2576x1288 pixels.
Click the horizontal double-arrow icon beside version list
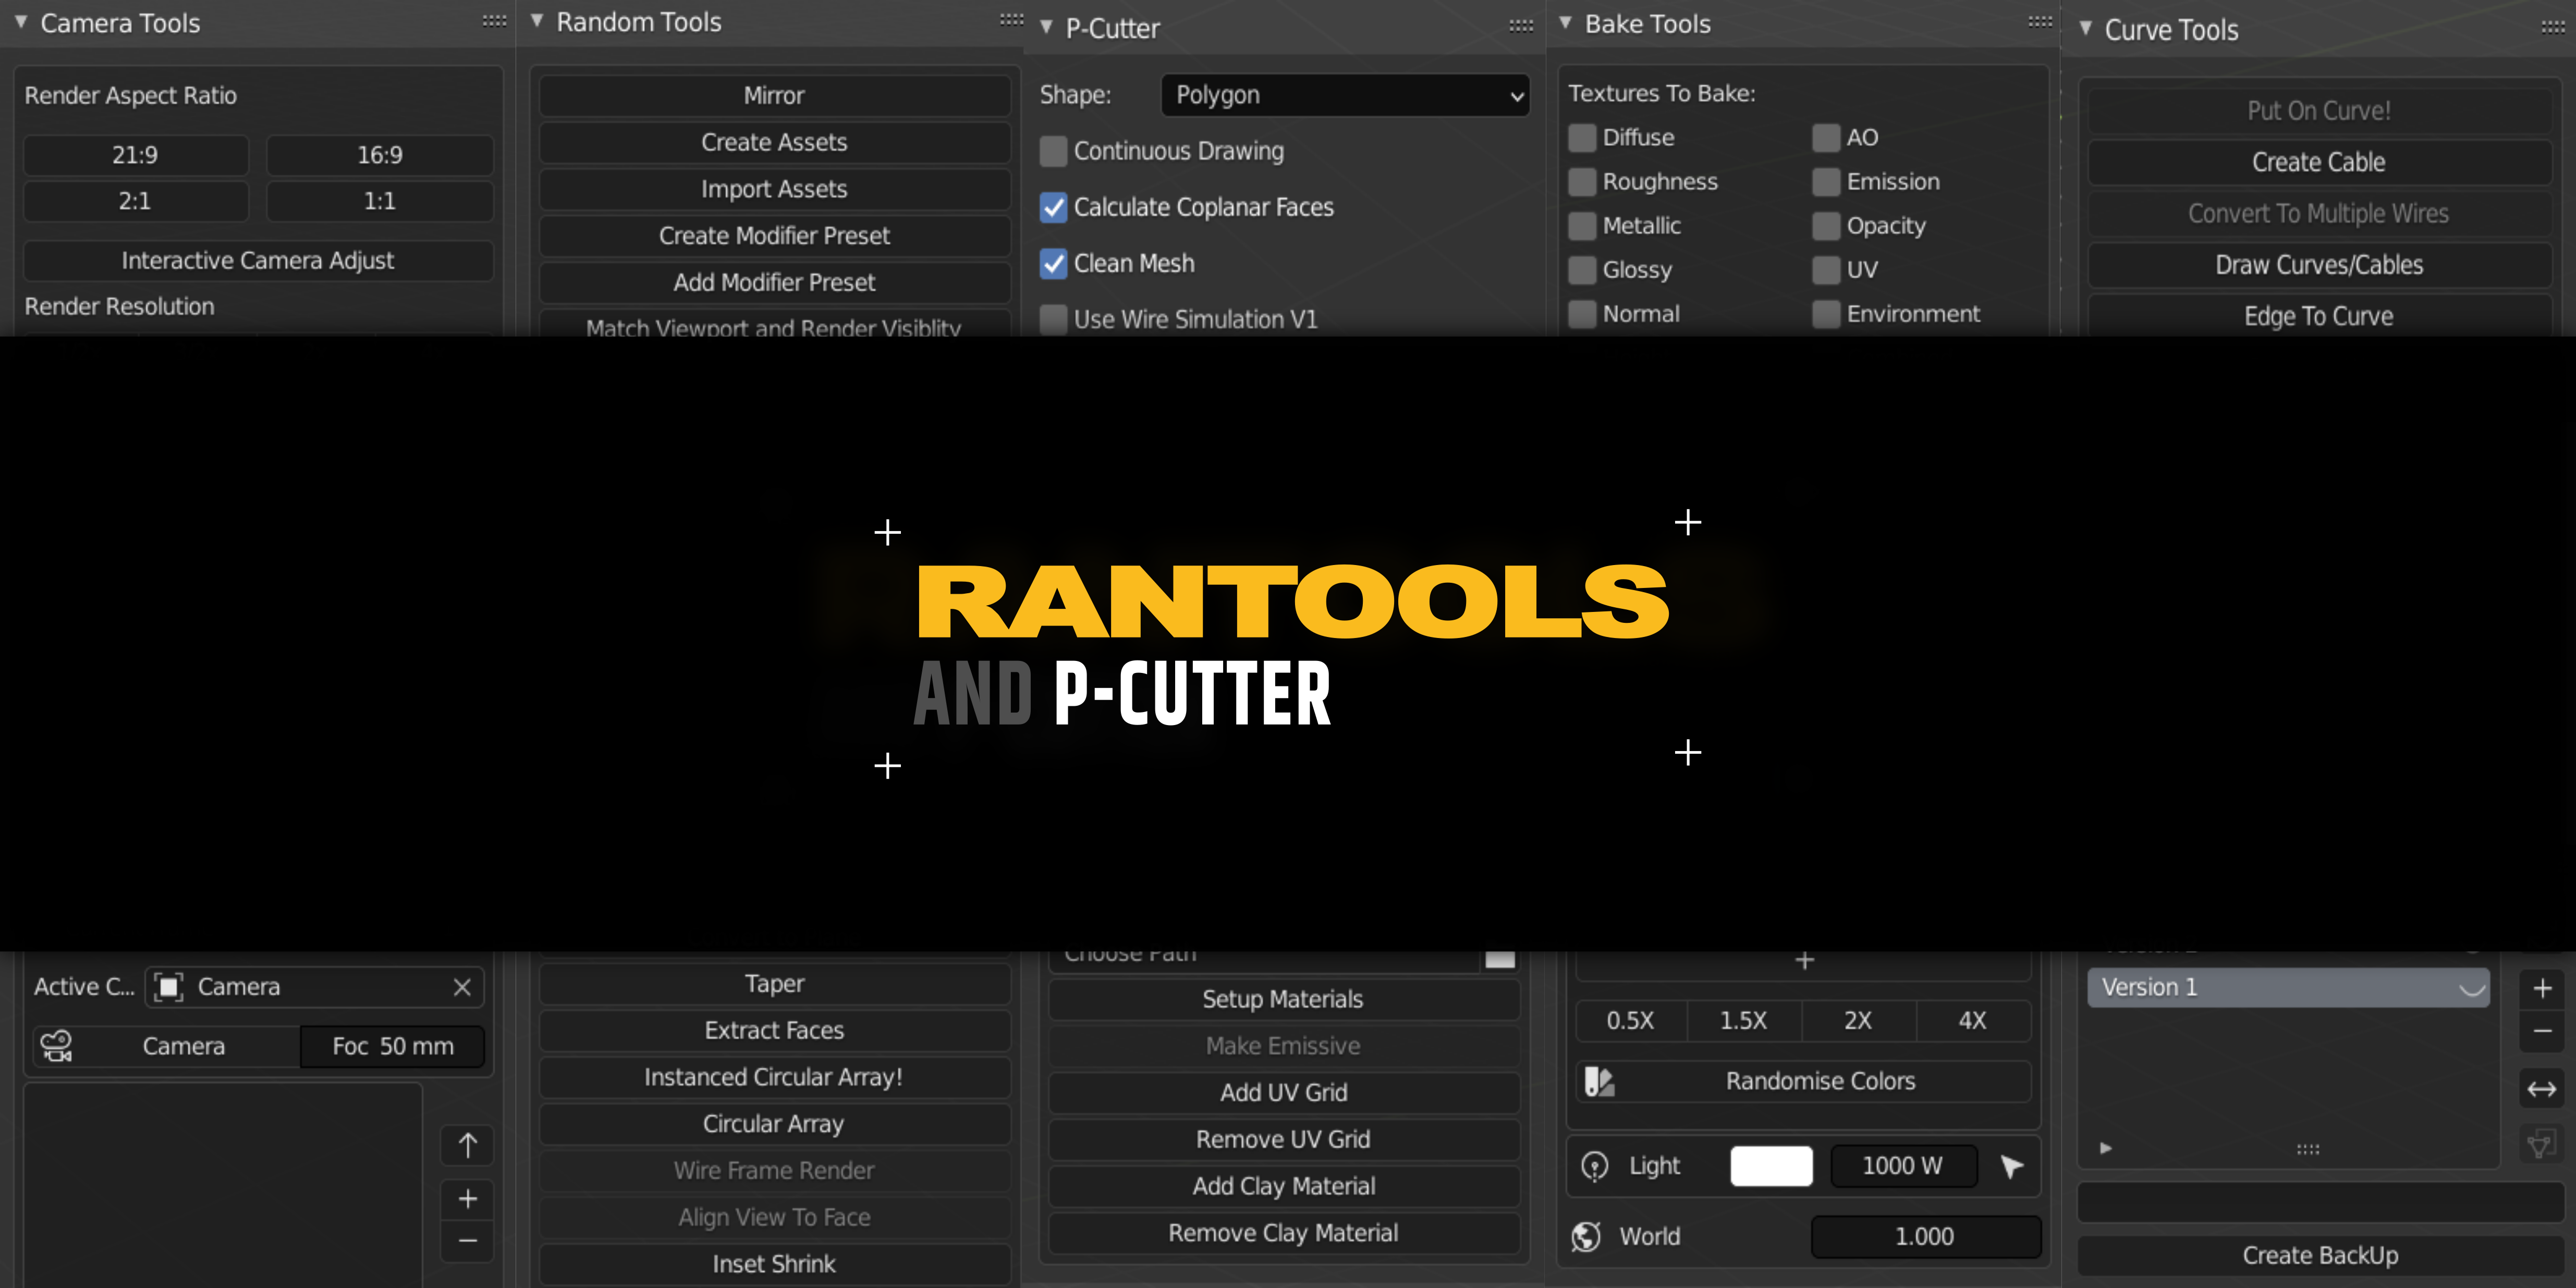coord(2541,1089)
